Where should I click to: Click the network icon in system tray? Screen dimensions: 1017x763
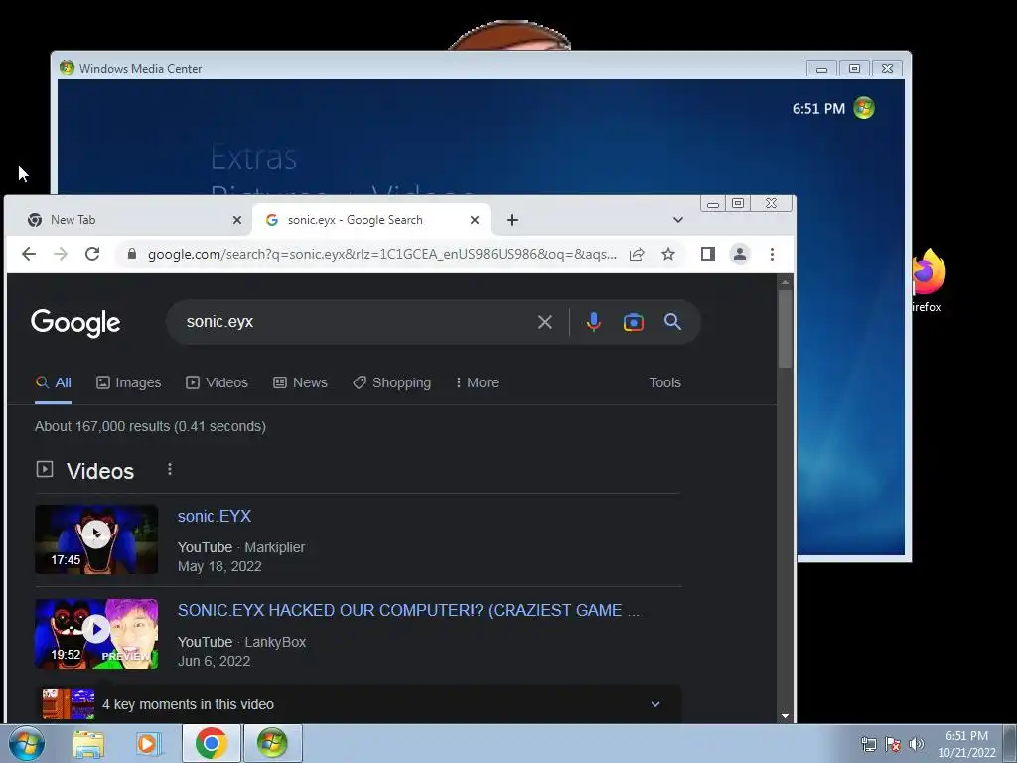tap(868, 744)
